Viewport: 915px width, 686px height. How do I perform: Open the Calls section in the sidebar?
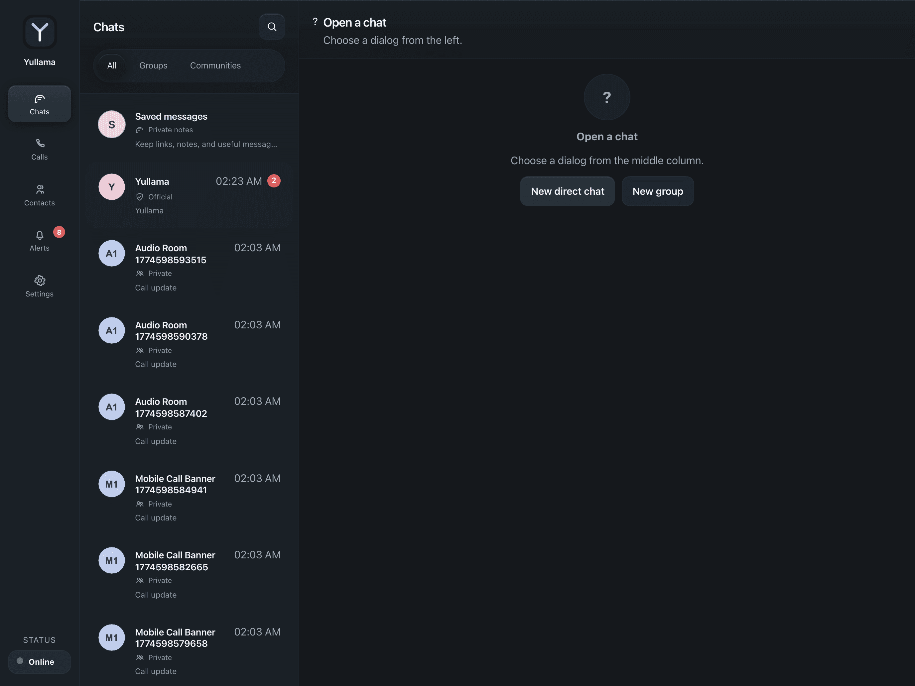(x=40, y=149)
